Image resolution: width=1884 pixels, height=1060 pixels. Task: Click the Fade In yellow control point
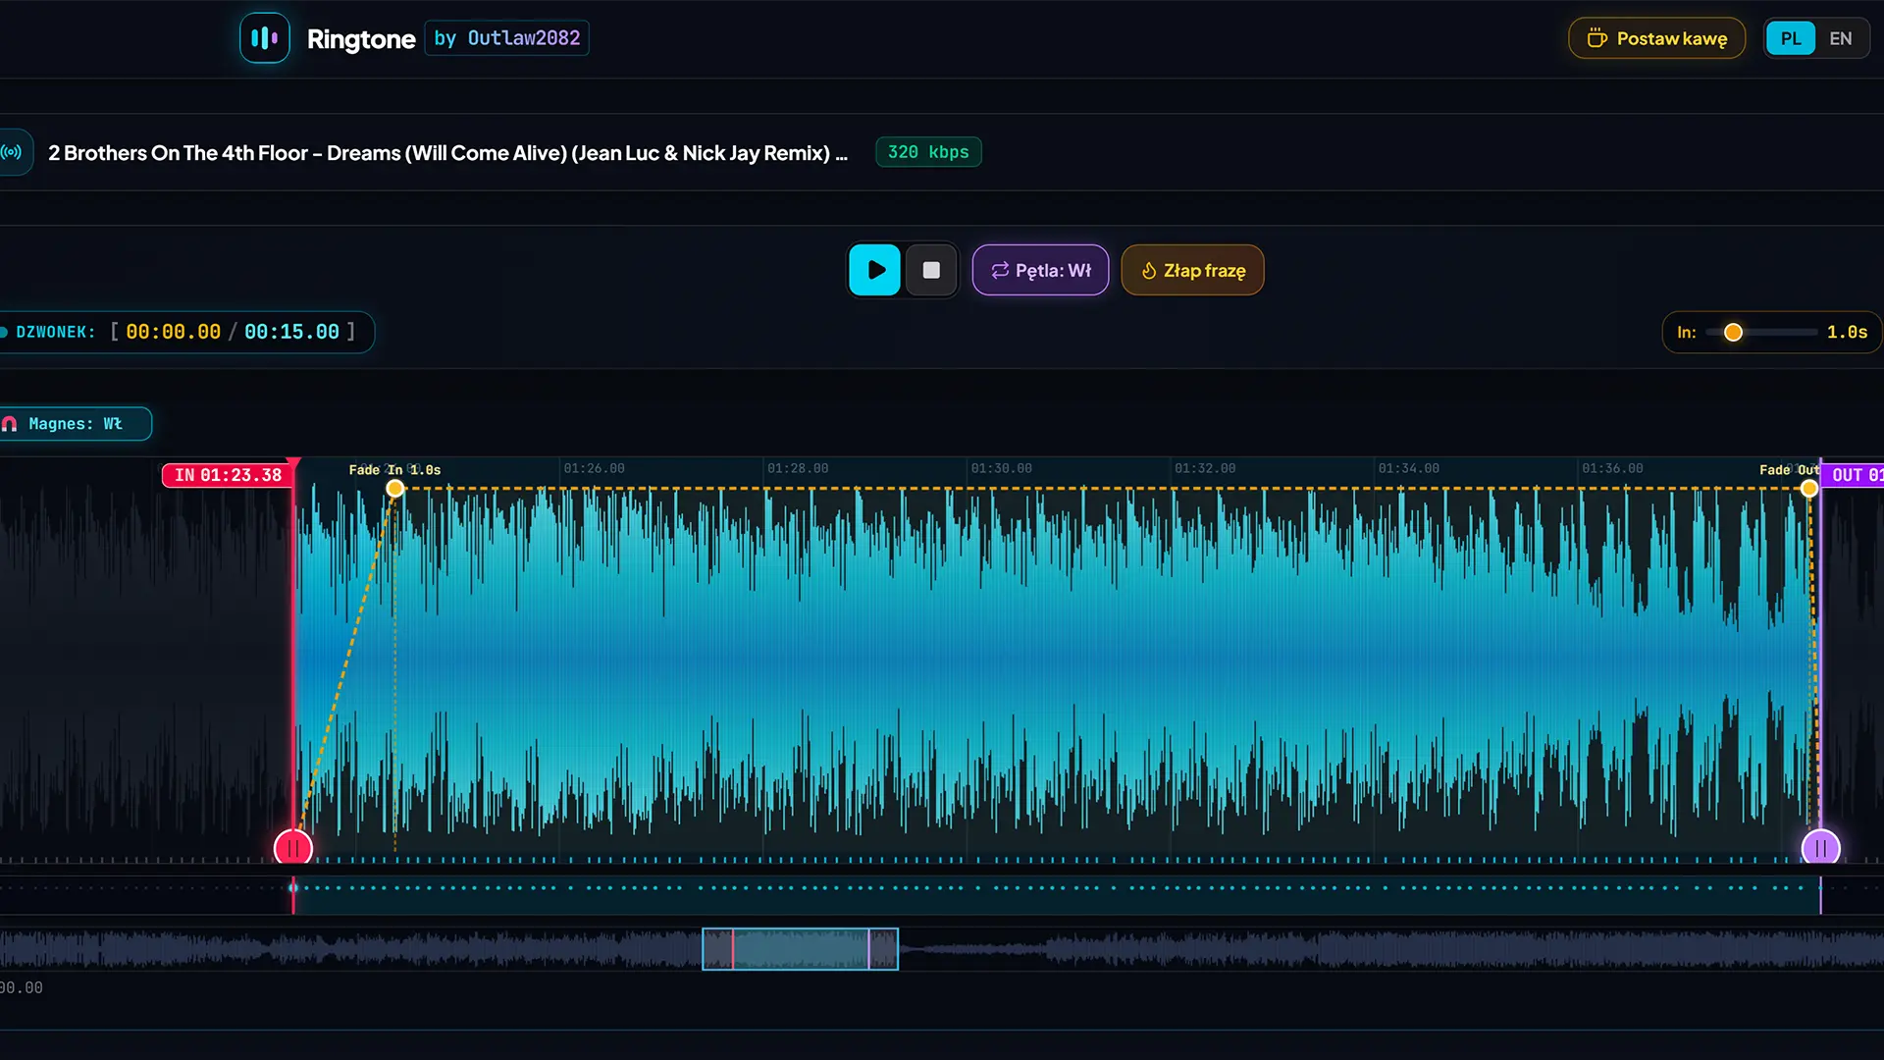point(394,489)
